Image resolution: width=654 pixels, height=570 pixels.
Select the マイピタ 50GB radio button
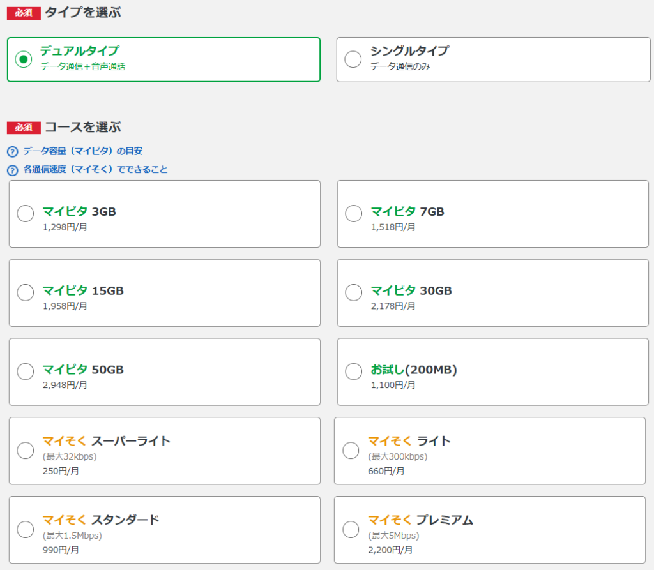coord(26,371)
